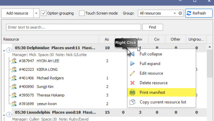Click the Manager: Cullen note line
214x121 pixels.
(50, 119)
